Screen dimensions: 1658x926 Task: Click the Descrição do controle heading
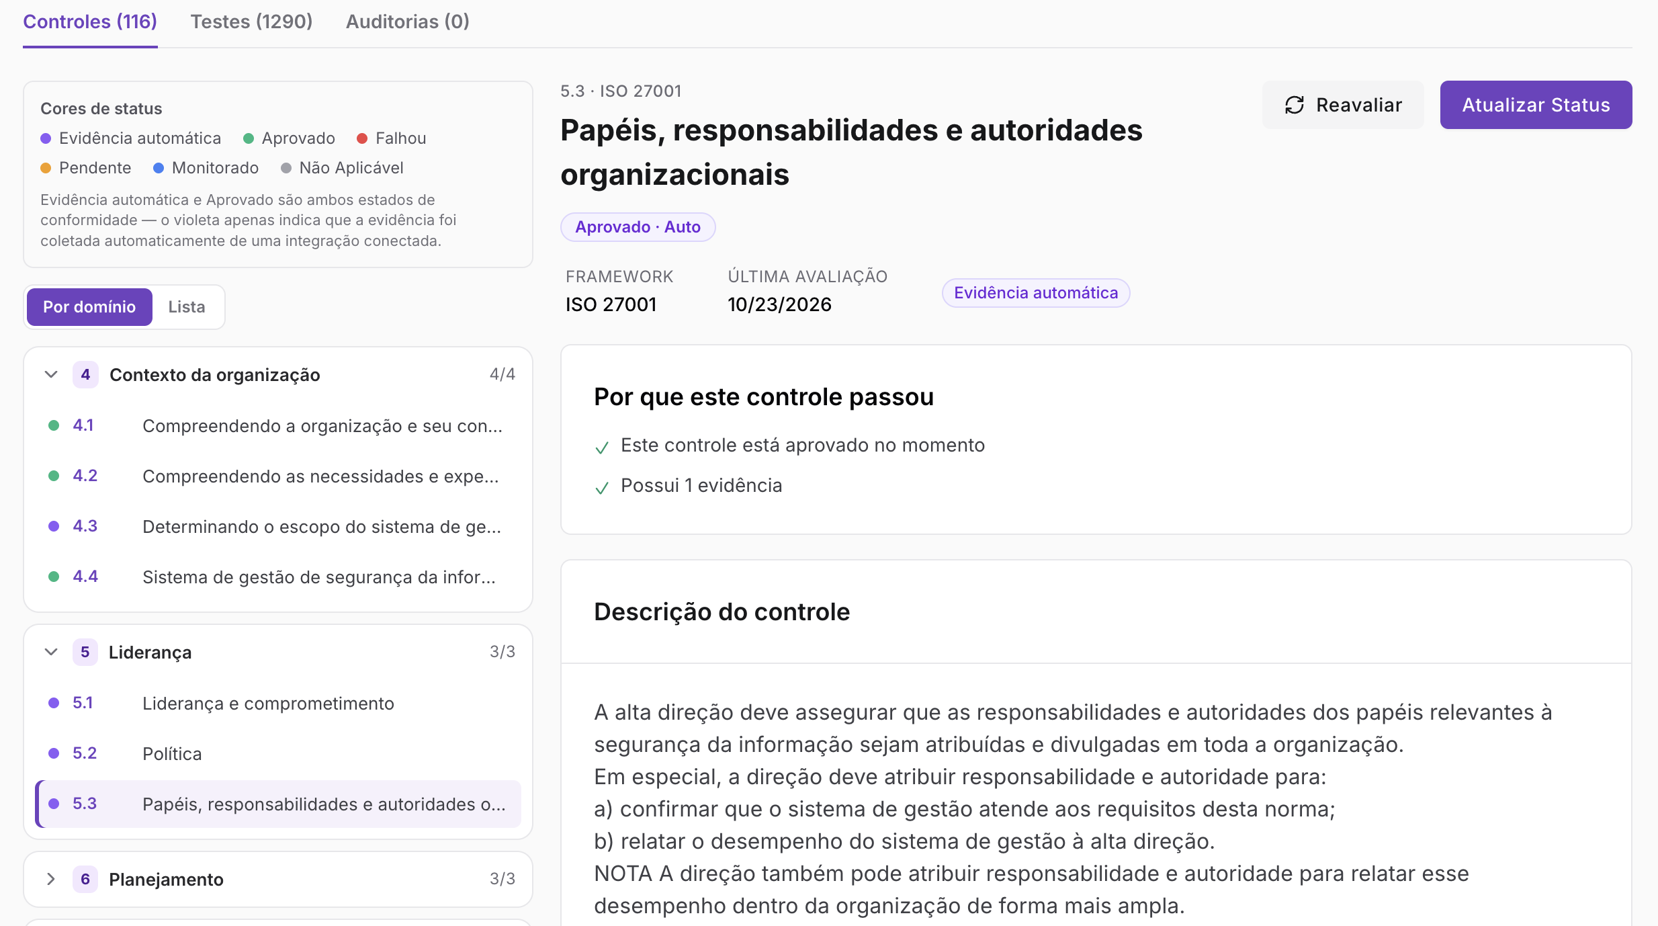[x=722, y=612]
